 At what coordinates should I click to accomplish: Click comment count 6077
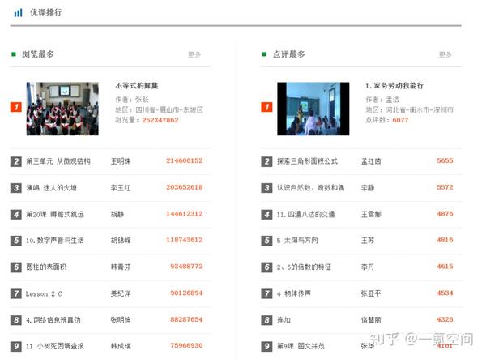click(x=400, y=120)
